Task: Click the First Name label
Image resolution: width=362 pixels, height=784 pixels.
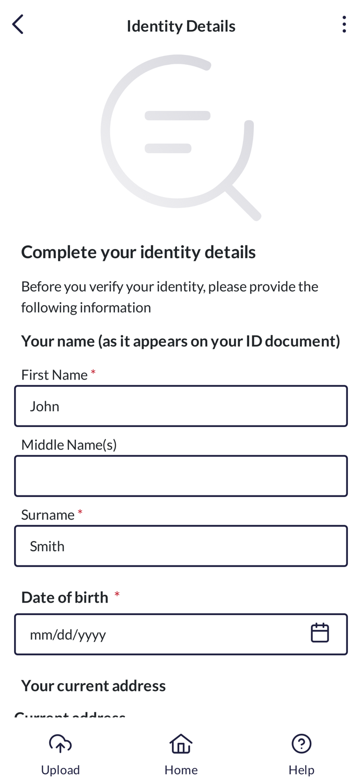Action: click(x=54, y=375)
